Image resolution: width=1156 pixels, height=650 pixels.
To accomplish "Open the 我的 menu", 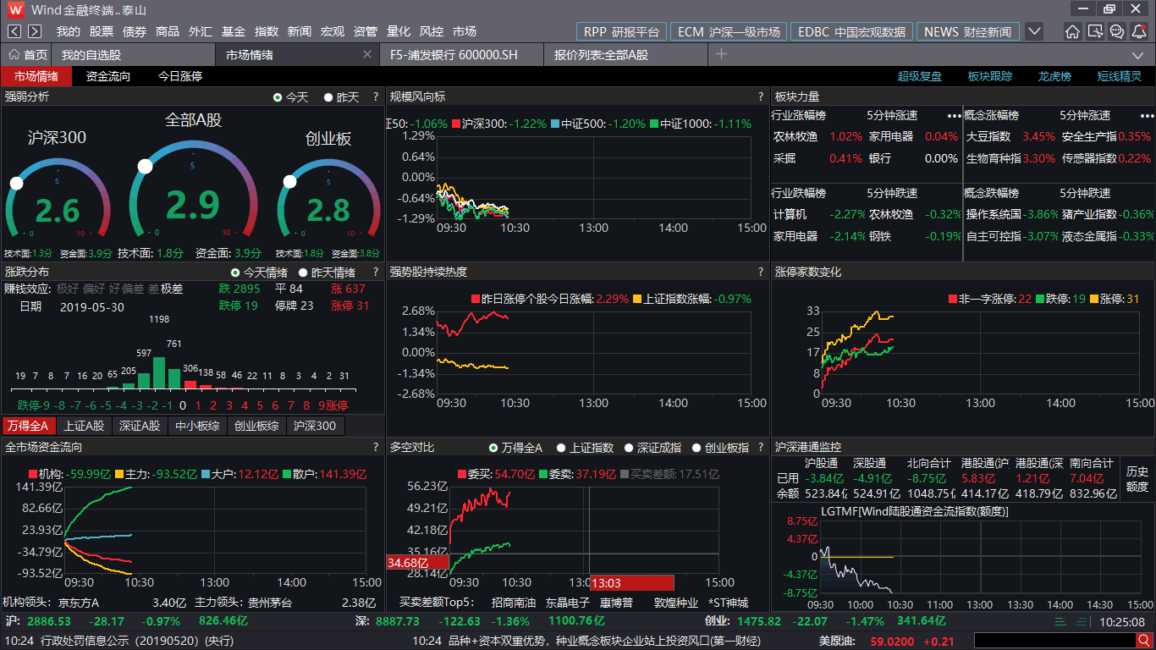I will click(69, 31).
